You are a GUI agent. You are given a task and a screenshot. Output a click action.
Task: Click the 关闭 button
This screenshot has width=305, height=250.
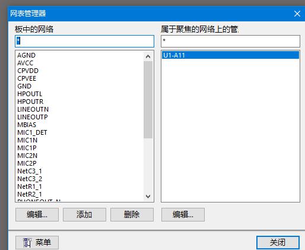point(278,242)
